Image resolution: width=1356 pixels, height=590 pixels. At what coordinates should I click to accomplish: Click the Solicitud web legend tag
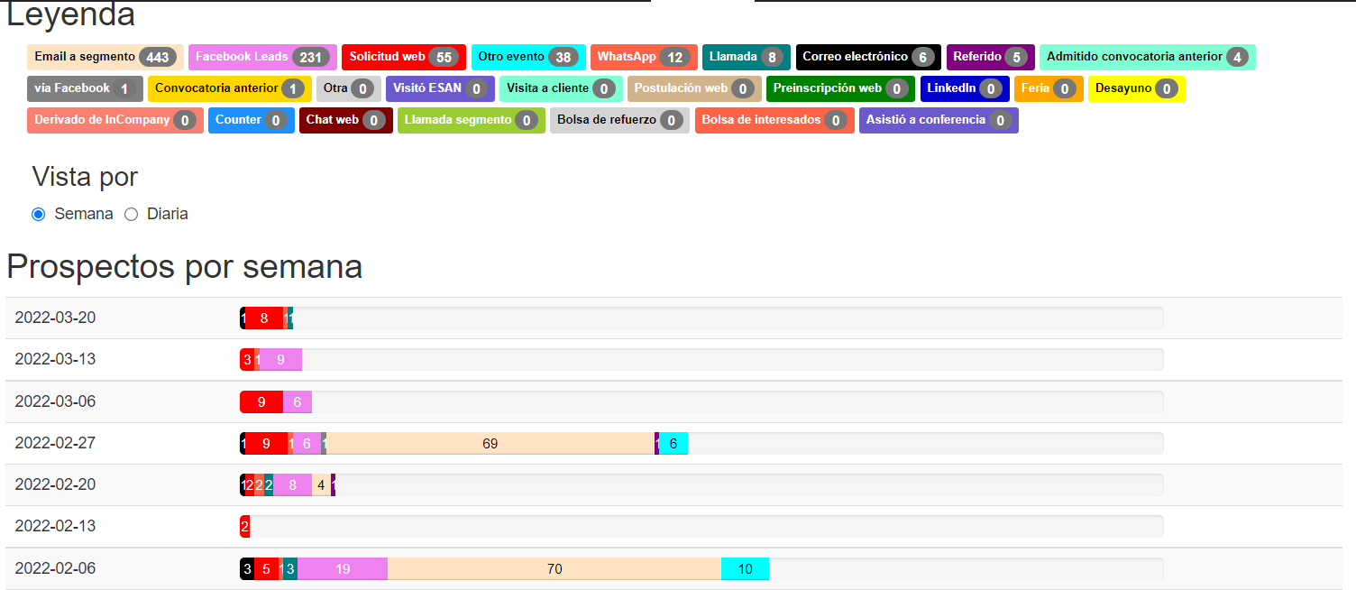tap(404, 57)
